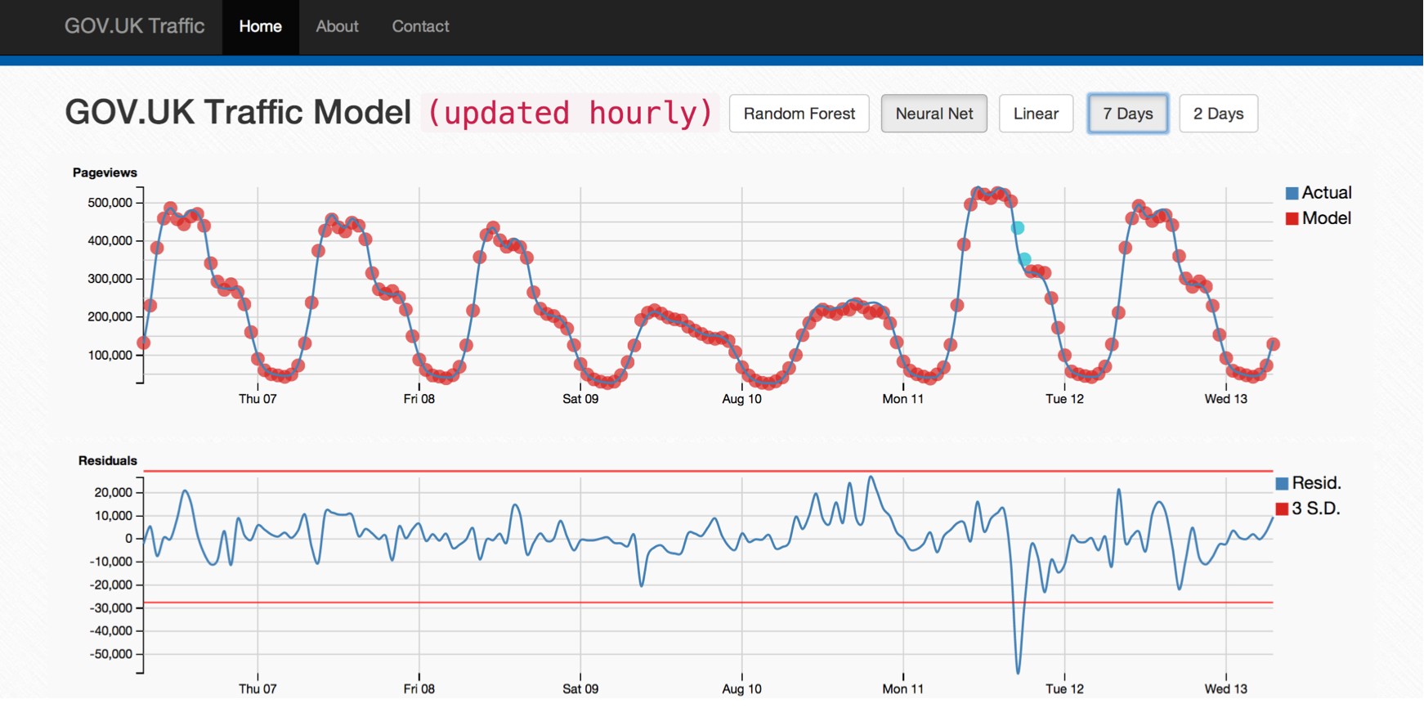Click the red 3 S.D. legend square
1424x726 pixels.
pyautogui.click(x=1282, y=509)
